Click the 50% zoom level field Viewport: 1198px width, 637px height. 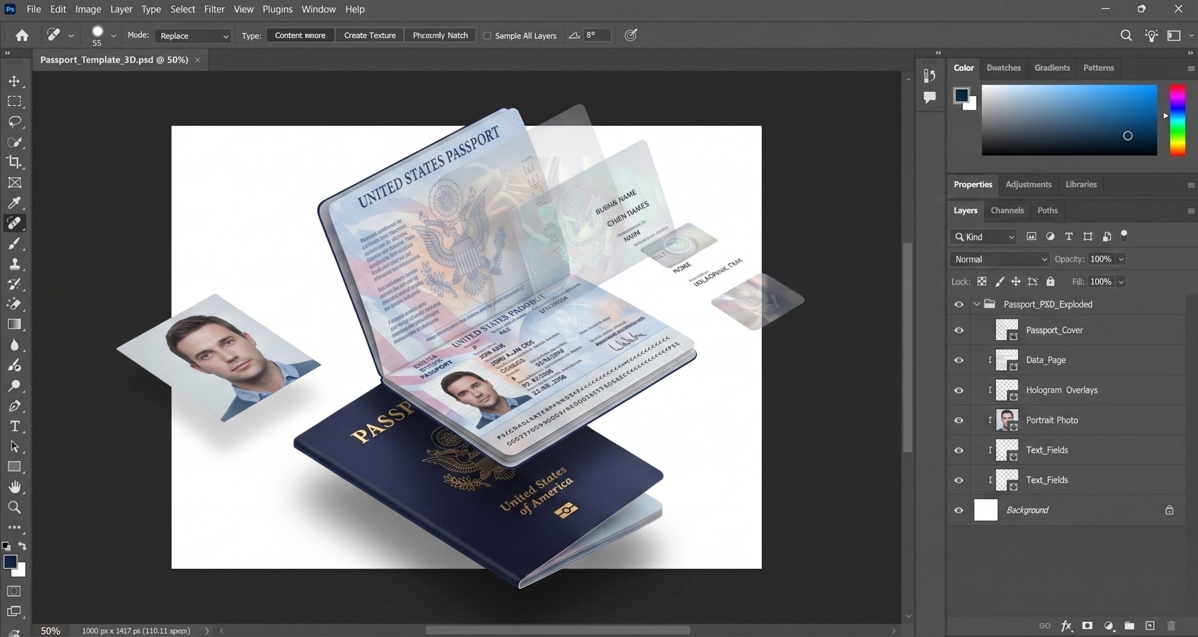[51, 630]
